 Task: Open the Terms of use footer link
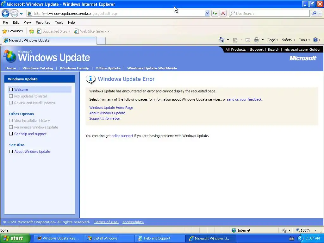(106, 222)
